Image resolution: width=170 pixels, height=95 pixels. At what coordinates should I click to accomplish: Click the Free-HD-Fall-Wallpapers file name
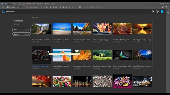122,40
